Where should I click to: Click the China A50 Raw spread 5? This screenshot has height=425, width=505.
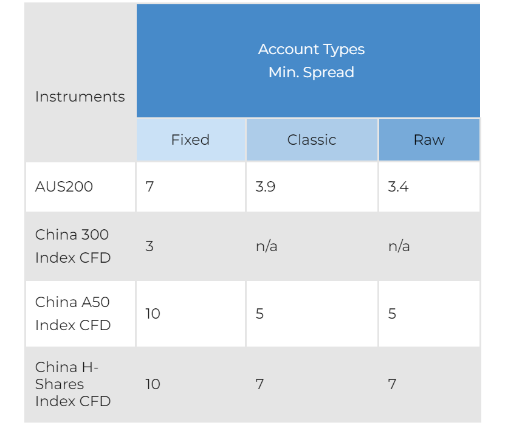point(392,314)
